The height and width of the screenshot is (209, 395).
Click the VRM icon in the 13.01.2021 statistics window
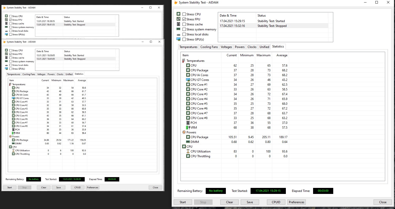click(13, 133)
